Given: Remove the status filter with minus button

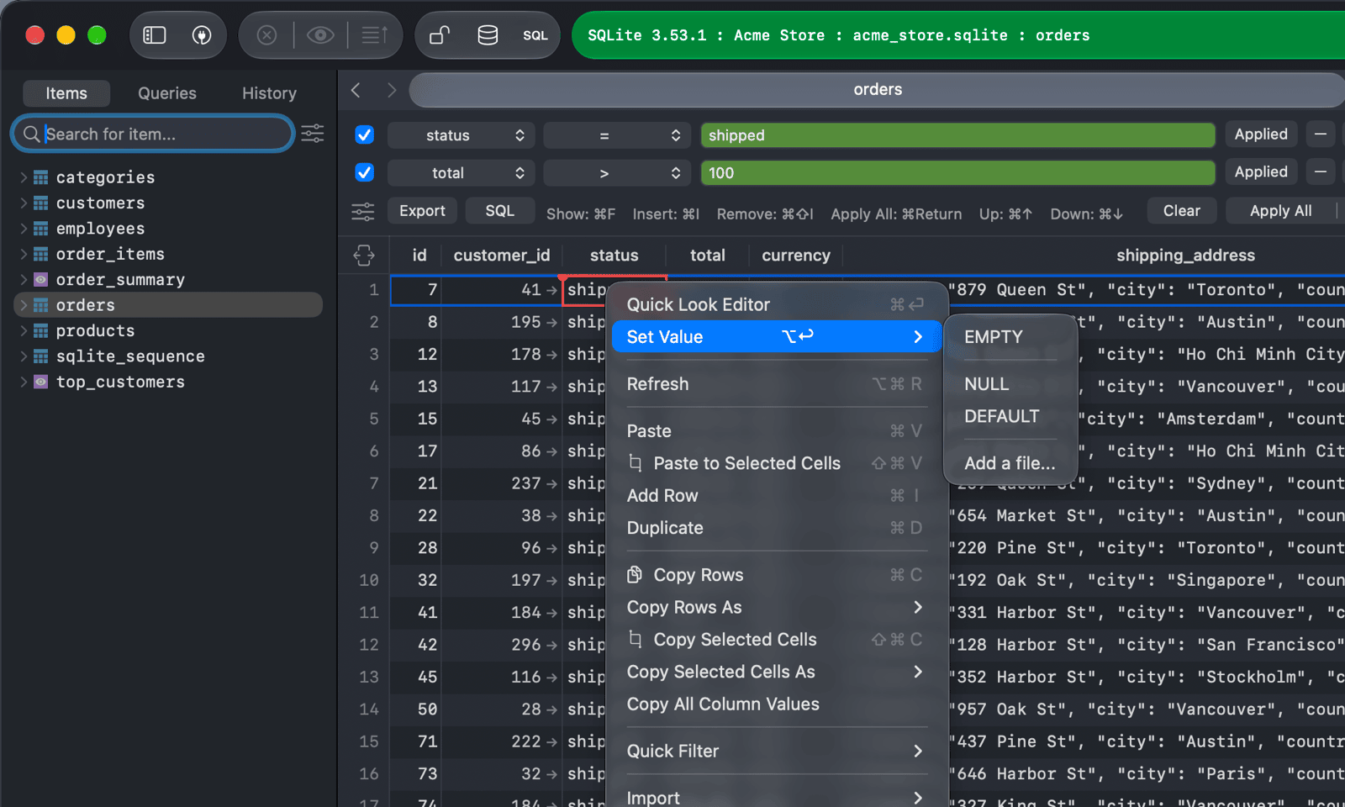Looking at the screenshot, I should [1321, 134].
